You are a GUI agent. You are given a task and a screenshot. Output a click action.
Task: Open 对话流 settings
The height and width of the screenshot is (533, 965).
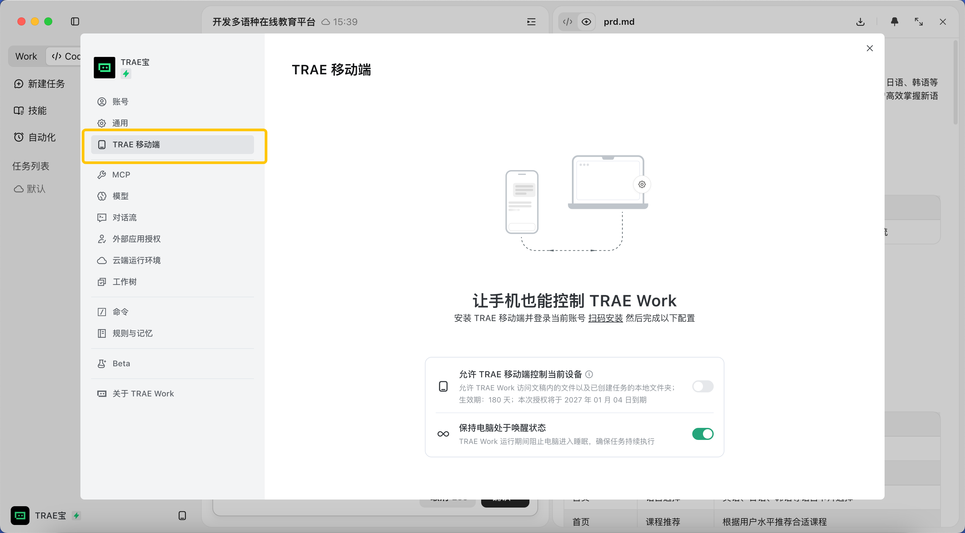[172, 218]
